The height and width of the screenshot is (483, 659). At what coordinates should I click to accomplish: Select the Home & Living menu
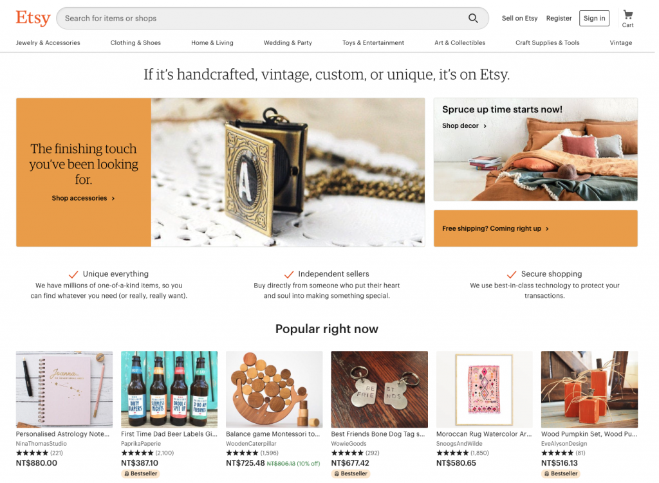212,43
